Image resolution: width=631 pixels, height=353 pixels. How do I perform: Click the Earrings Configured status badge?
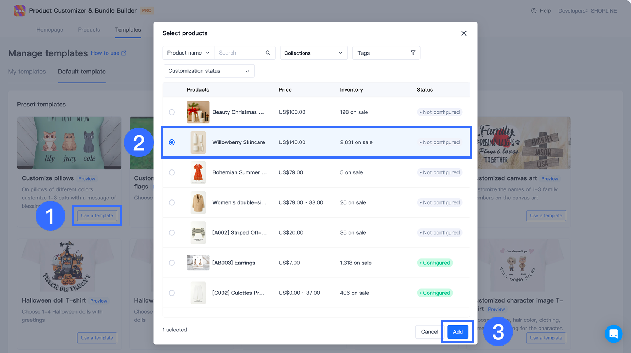[x=435, y=263]
